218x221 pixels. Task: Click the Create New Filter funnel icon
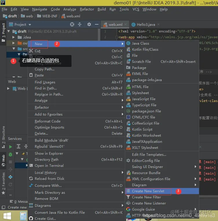point(128,197)
